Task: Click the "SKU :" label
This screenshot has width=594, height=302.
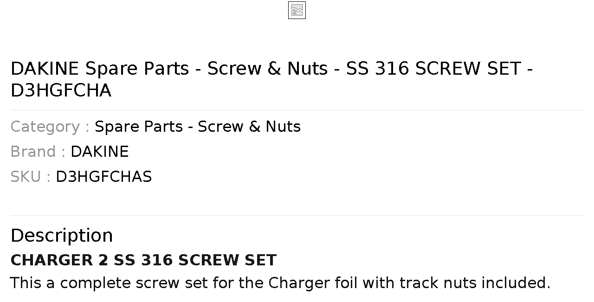Action: [x=31, y=177]
